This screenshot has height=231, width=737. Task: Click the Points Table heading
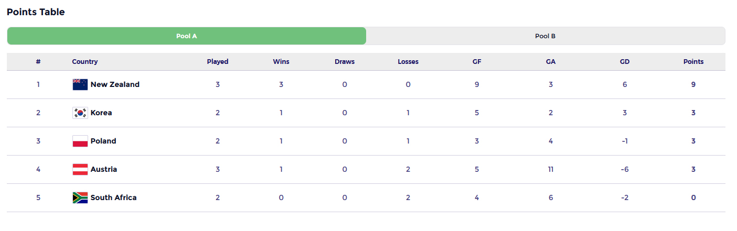pos(36,12)
